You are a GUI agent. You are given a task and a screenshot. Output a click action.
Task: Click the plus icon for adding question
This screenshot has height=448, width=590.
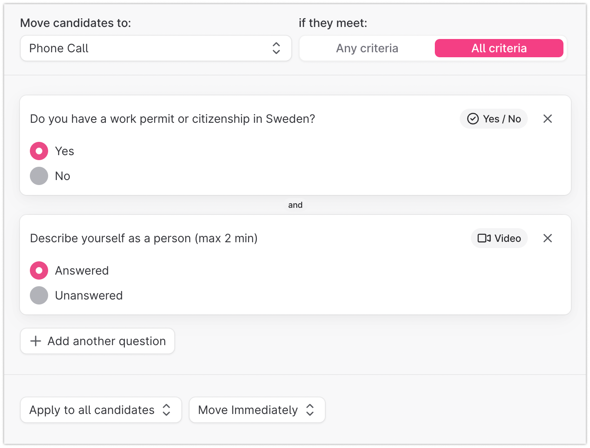(36, 341)
